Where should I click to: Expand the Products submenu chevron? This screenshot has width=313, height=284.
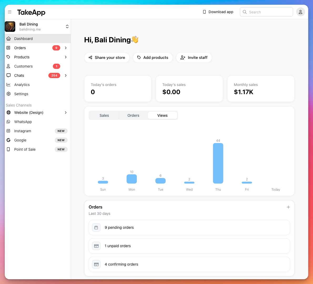66,57
